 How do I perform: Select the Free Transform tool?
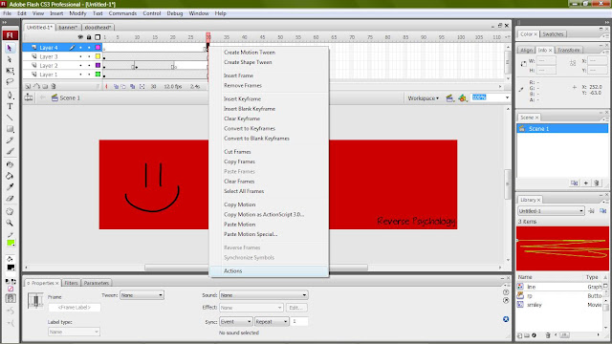tap(10, 71)
